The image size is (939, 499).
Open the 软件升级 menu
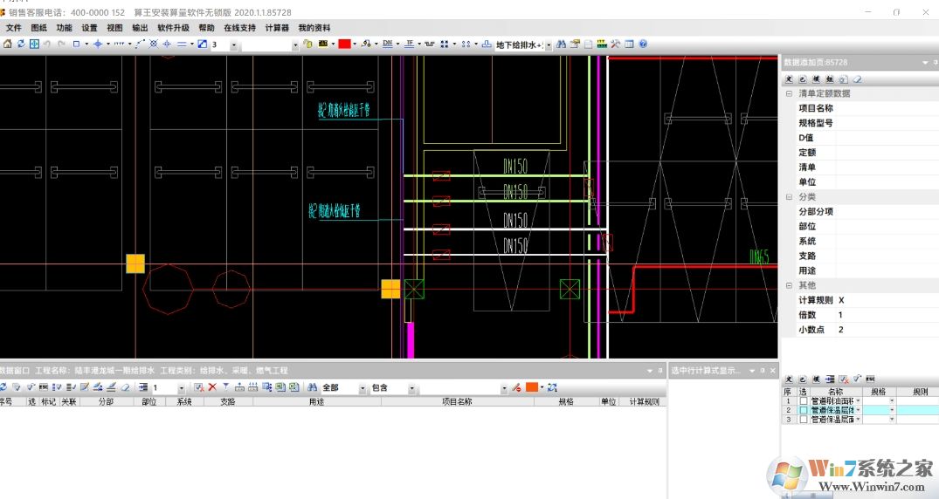tap(173, 28)
